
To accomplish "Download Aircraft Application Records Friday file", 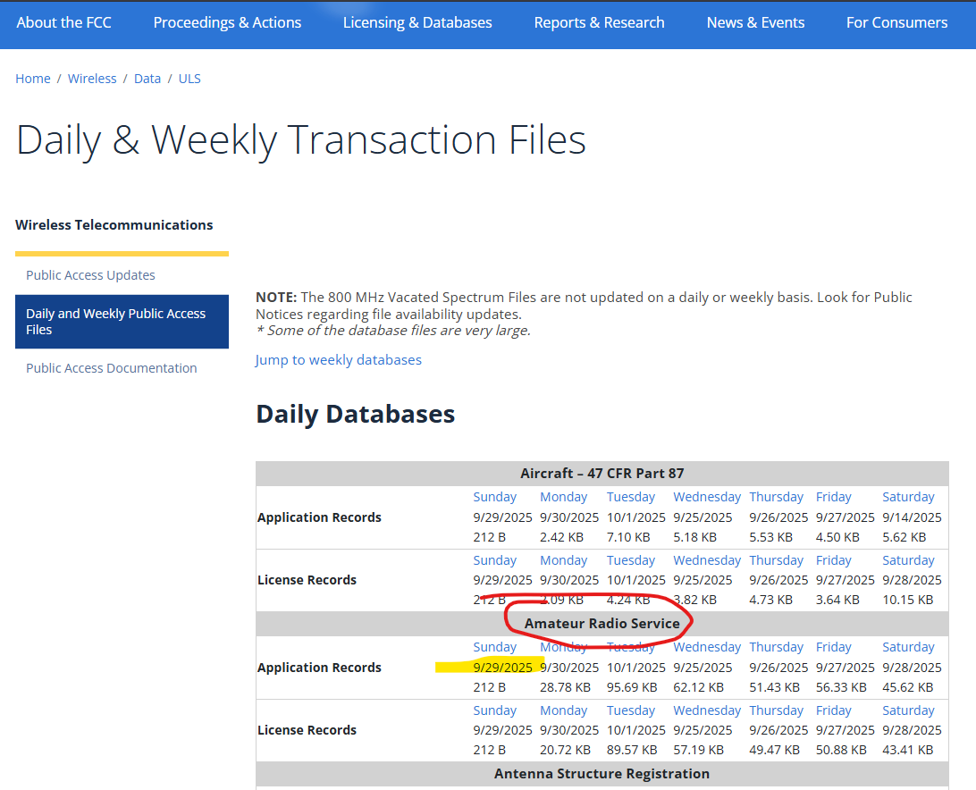I will [x=834, y=497].
